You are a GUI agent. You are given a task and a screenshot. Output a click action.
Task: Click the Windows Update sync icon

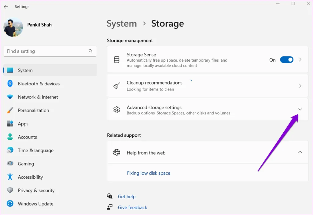pos(10,204)
